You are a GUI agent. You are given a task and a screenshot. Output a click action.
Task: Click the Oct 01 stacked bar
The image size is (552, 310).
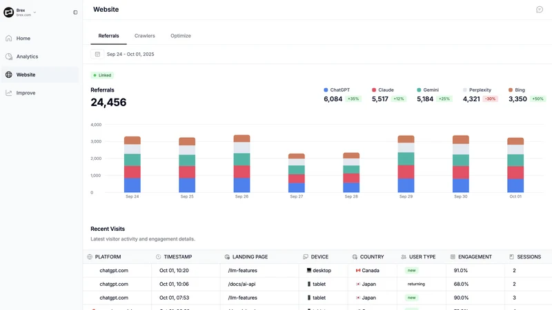pyautogui.click(x=515, y=165)
